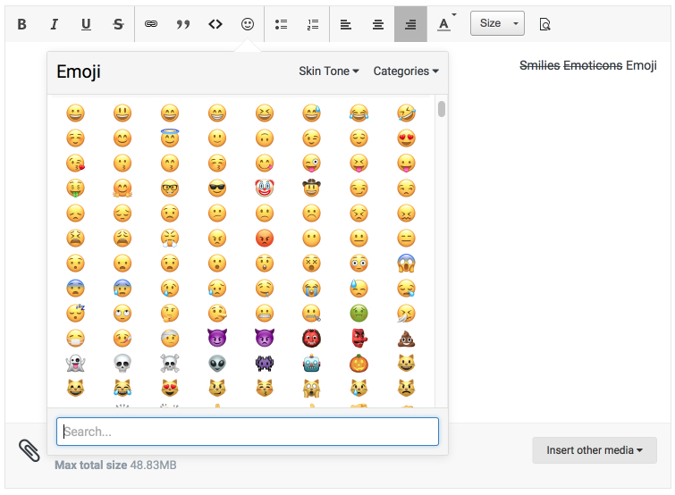675x495 pixels.
Task: Pick the sunglasses face emoji
Action: tap(217, 188)
